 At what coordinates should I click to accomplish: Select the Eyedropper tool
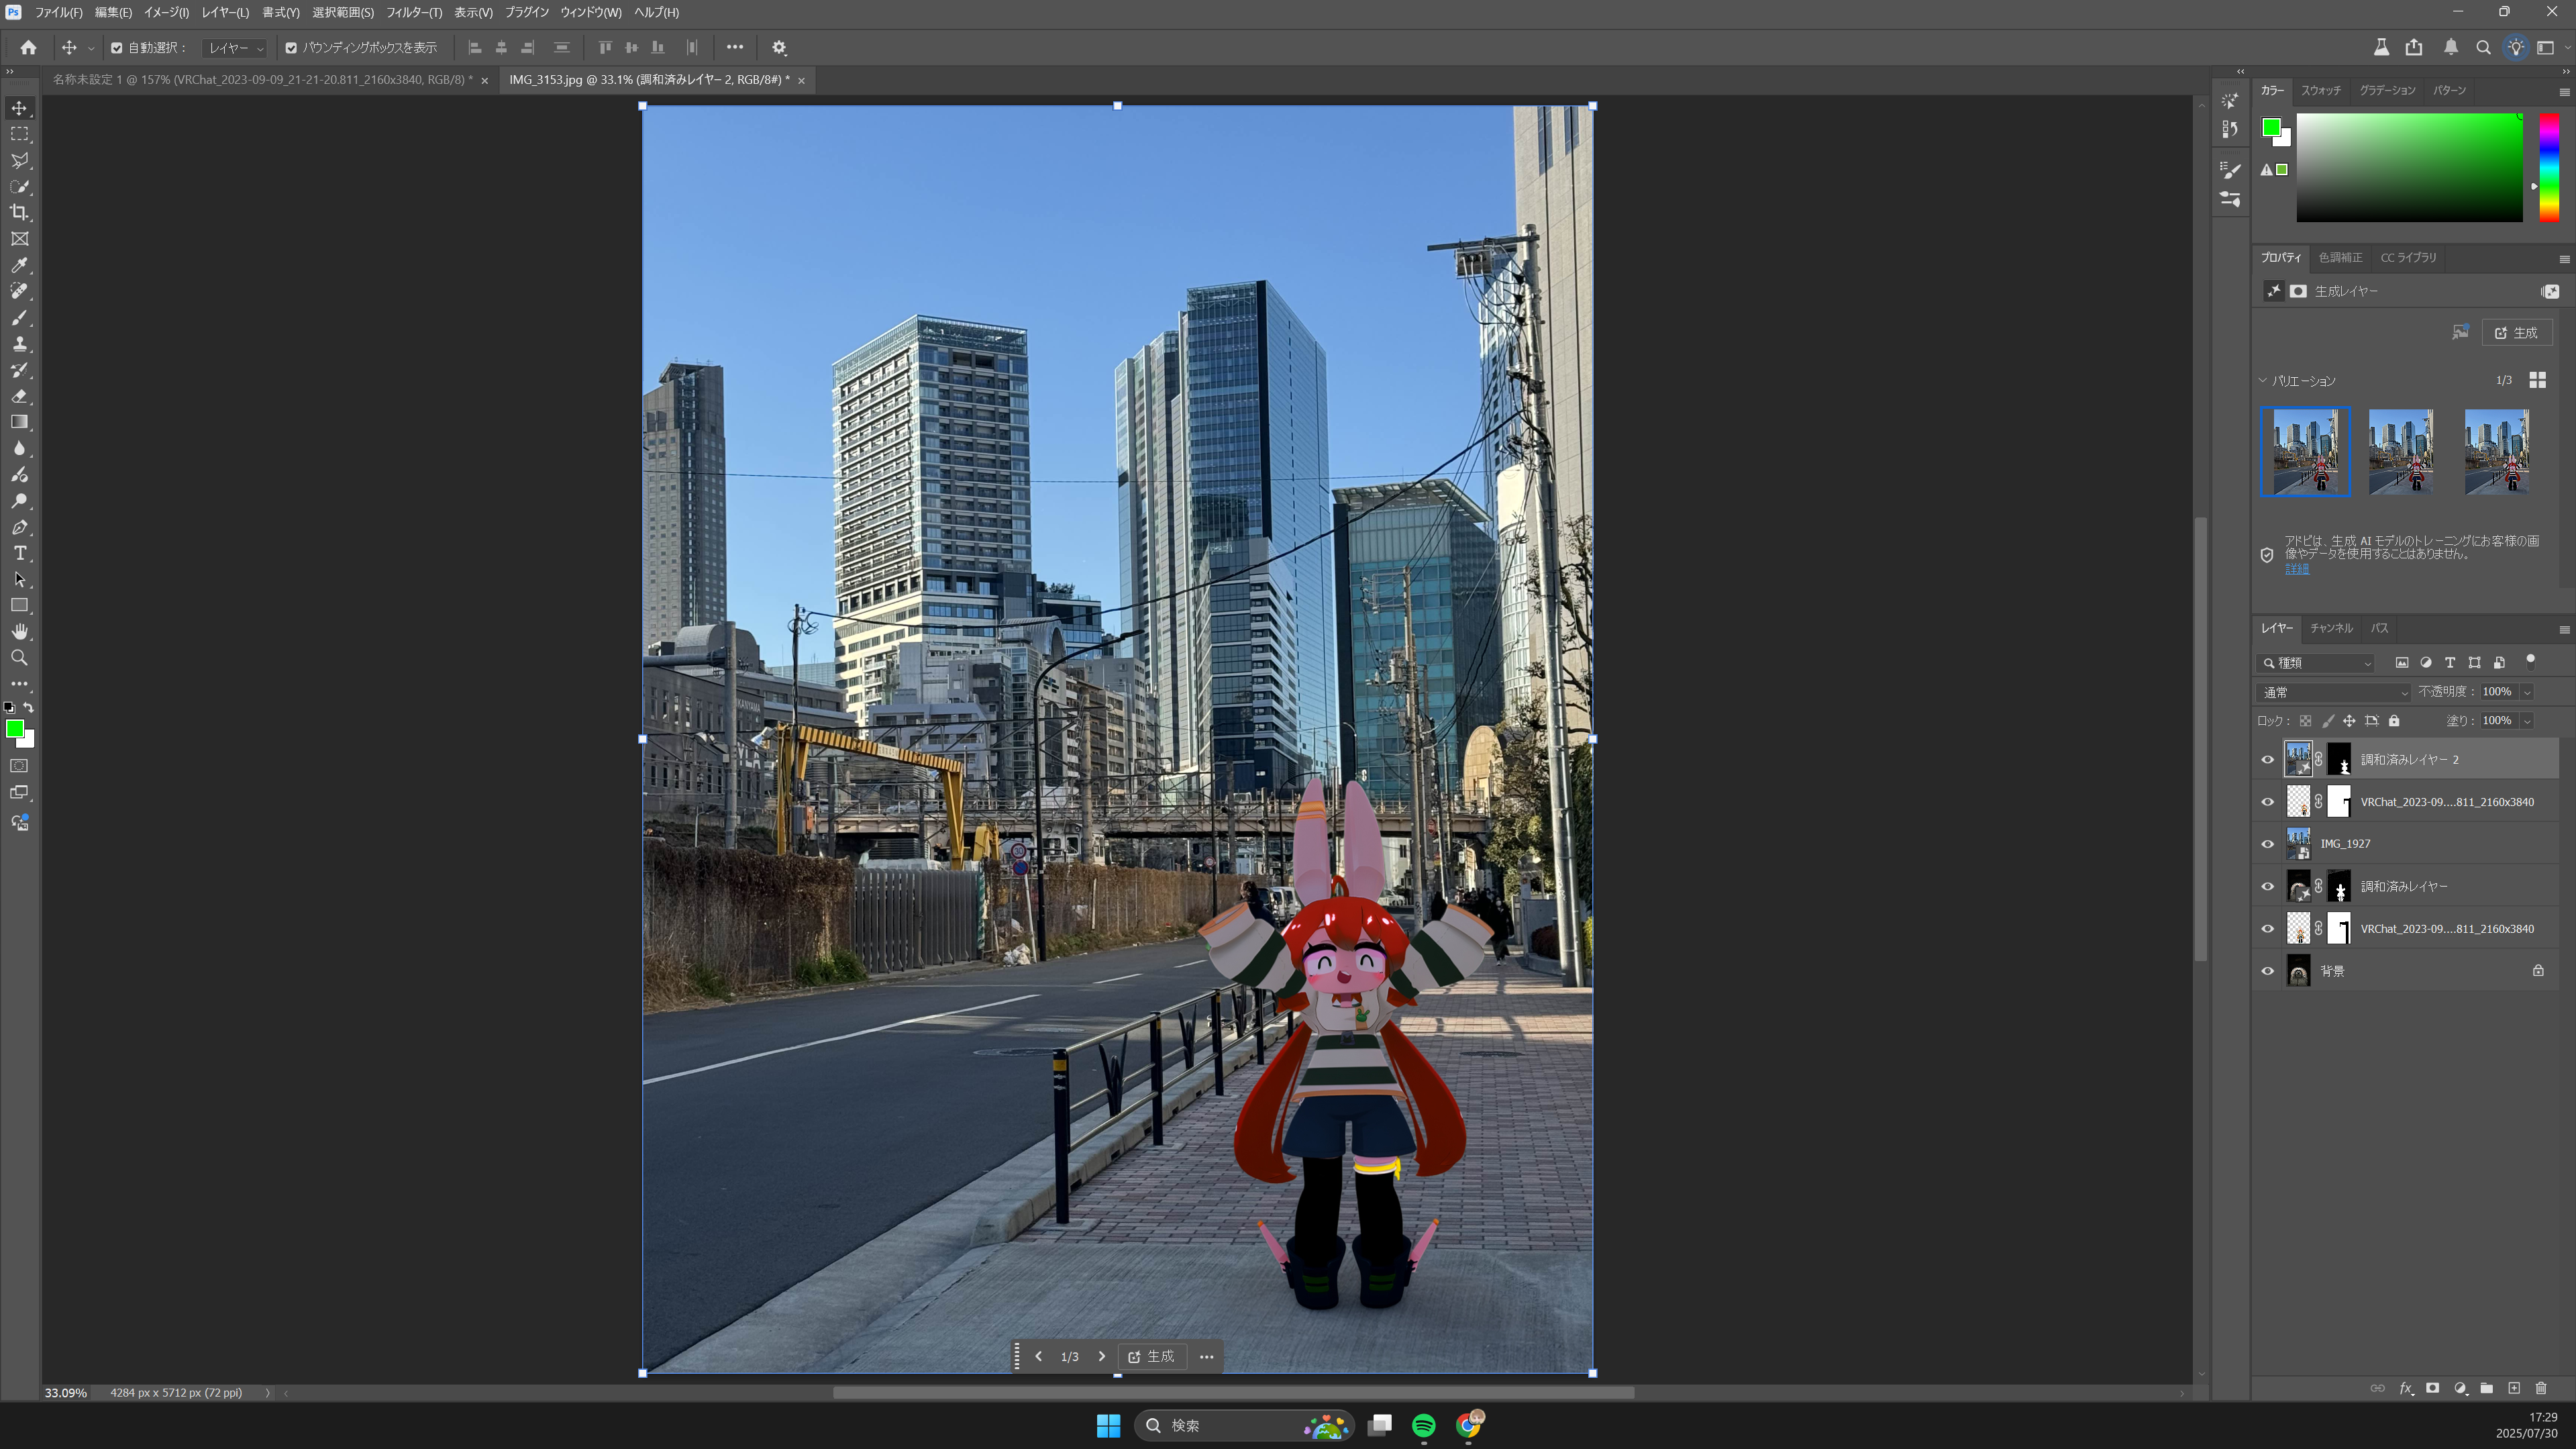19,265
